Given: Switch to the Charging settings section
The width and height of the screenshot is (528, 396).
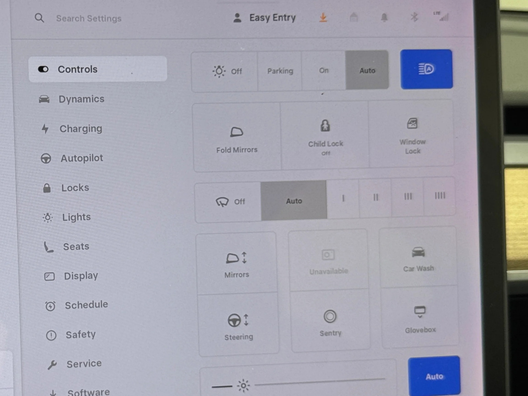Looking at the screenshot, I should click(81, 129).
